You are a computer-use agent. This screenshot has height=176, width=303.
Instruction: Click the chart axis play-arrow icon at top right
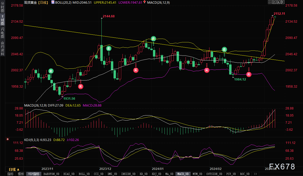(278, 2)
